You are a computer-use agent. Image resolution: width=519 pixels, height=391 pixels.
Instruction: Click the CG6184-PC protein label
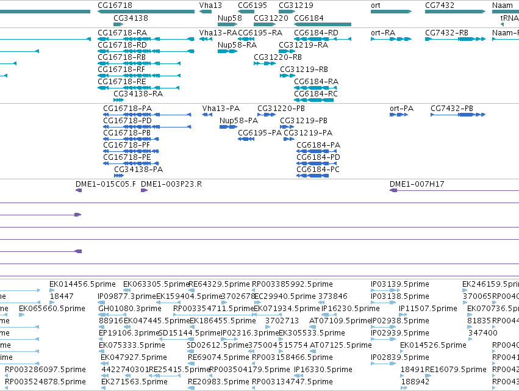pyautogui.click(x=318, y=170)
